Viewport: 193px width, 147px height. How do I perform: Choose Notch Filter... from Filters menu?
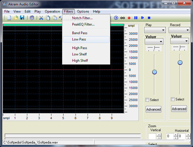coord(86,18)
